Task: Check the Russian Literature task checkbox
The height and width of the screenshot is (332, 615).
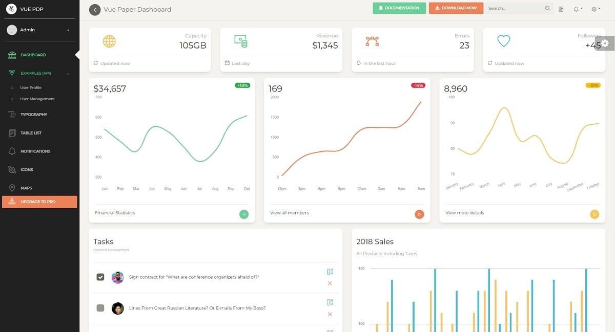Action: (100, 307)
